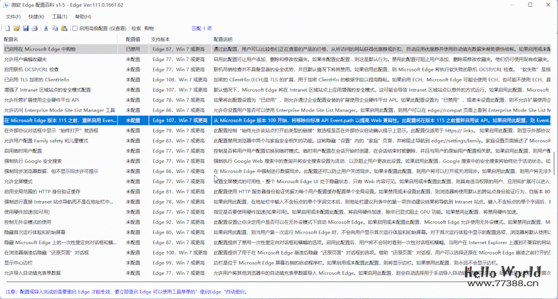558x299 pixels.
Task: Click the Paste clipboard icon
Action: tap(64, 28)
